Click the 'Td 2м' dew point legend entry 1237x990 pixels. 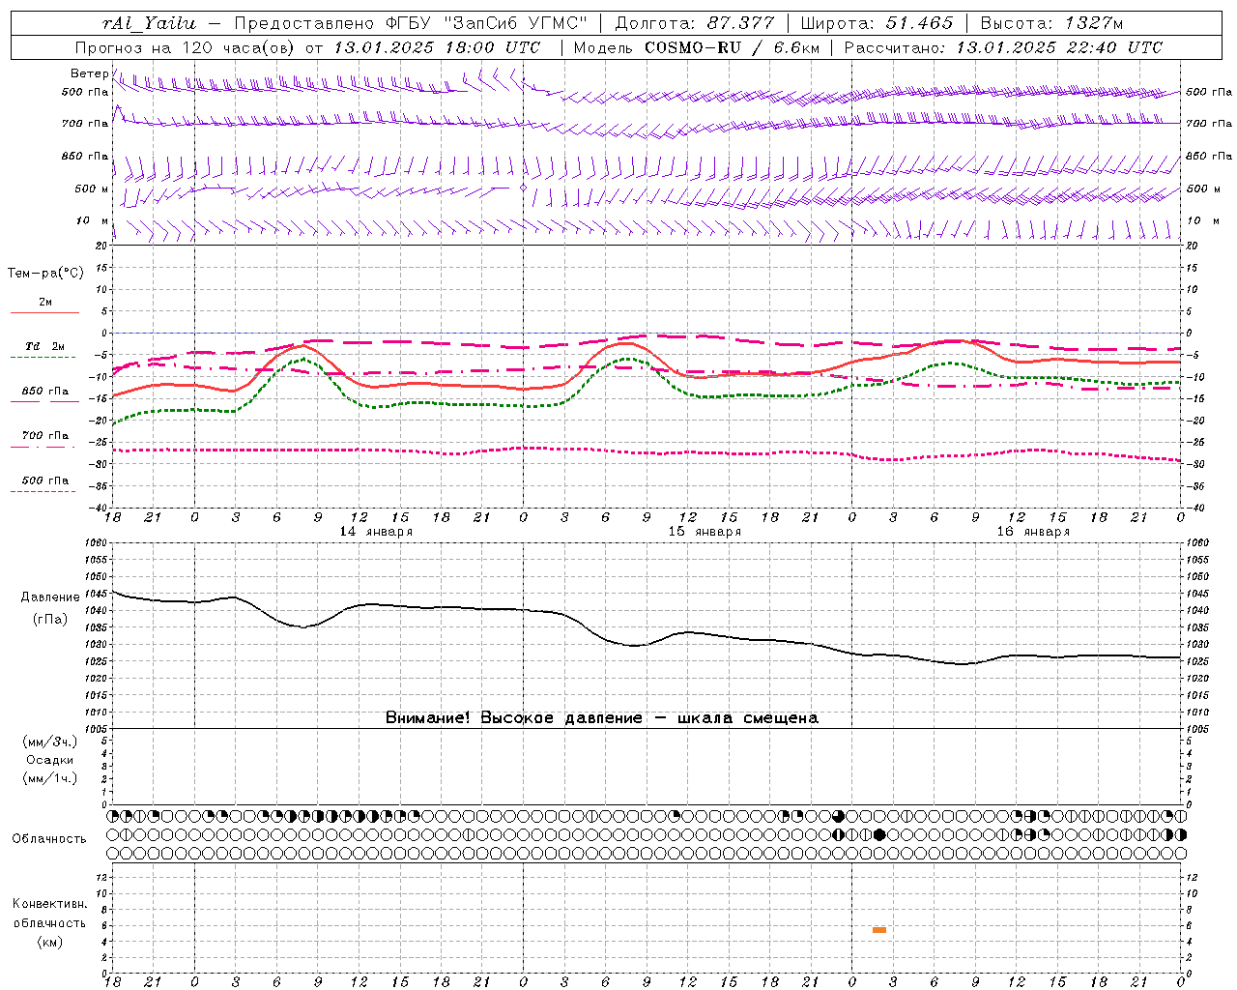click(x=45, y=346)
